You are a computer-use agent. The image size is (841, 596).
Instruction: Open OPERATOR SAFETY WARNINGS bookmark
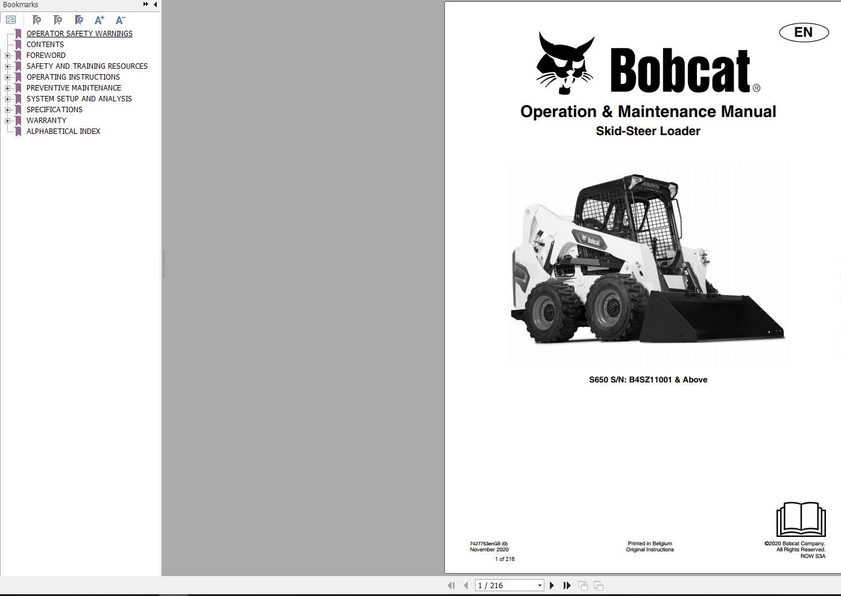(x=80, y=34)
